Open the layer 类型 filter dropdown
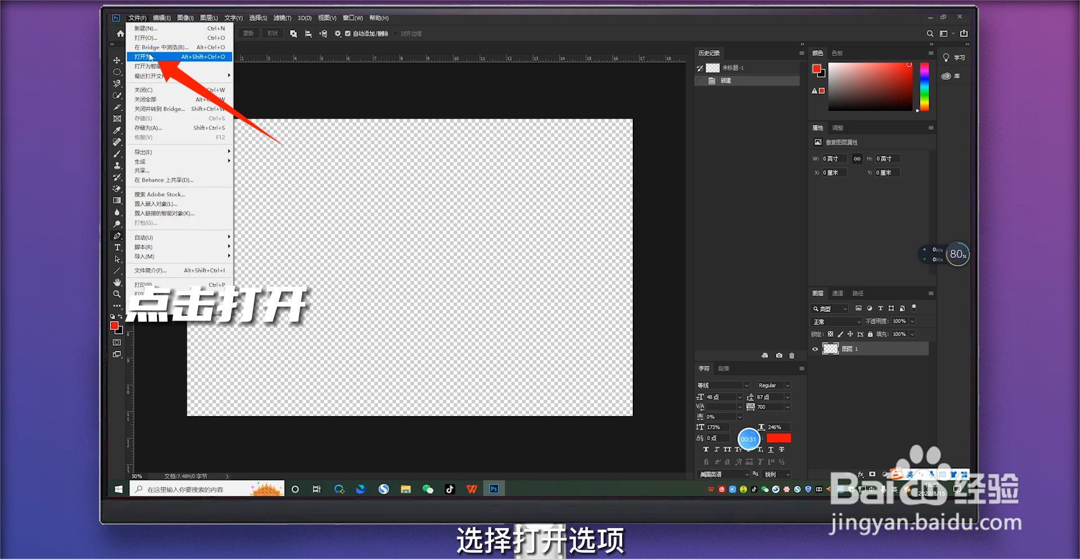Viewport: 1080px width, 559px height. click(829, 309)
